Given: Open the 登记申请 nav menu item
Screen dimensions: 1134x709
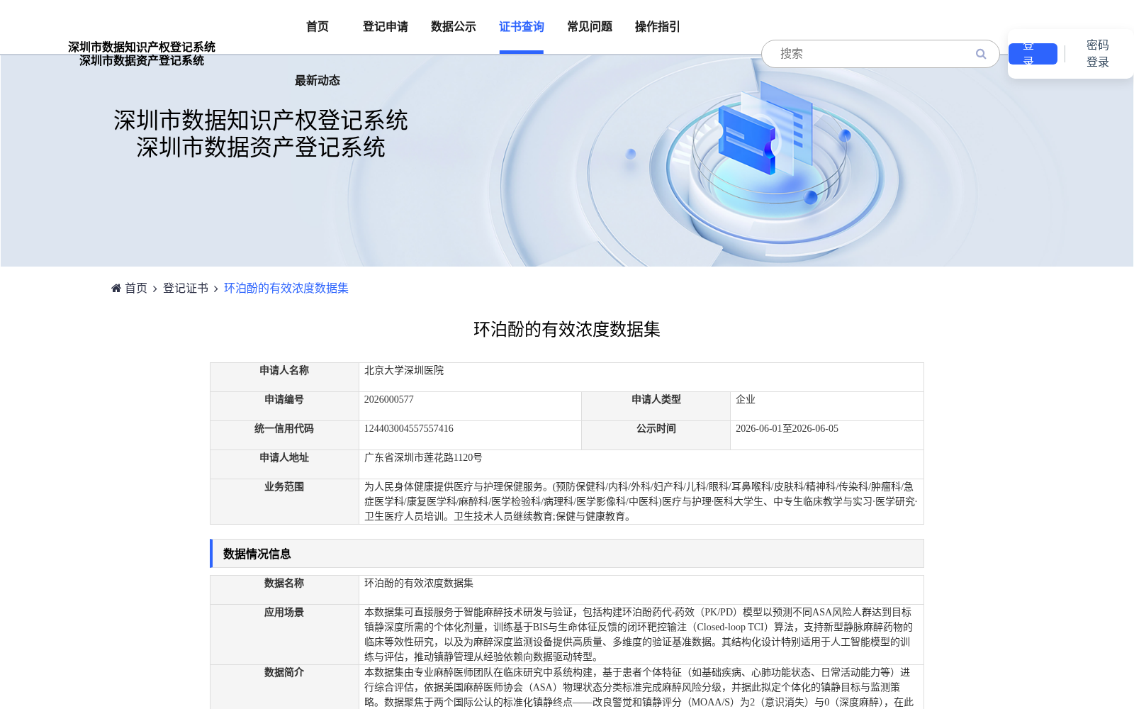Looking at the screenshot, I should click(386, 27).
